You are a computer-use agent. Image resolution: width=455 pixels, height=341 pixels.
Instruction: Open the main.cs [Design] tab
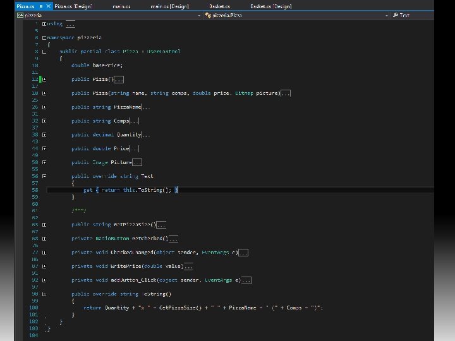click(169, 6)
